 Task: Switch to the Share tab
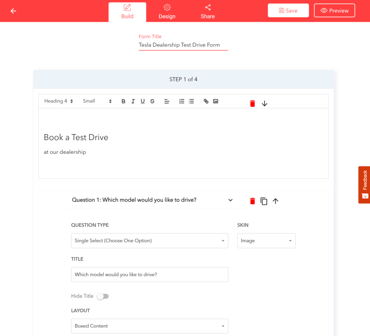coord(207,11)
